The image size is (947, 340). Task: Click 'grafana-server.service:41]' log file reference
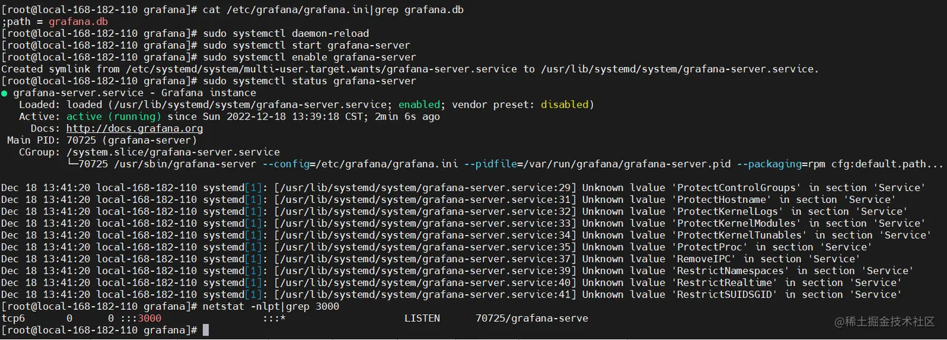point(500,295)
